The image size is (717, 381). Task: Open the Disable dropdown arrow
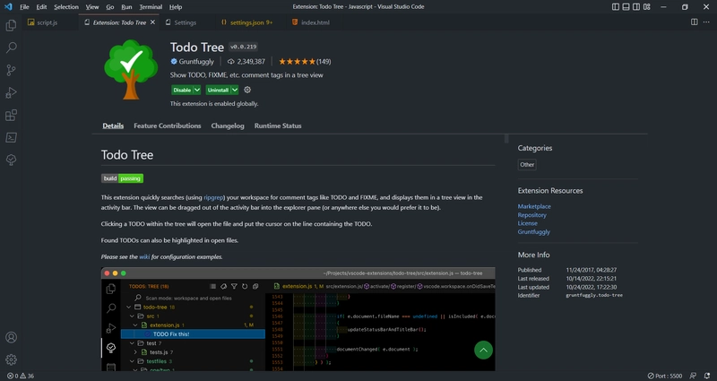(x=197, y=90)
